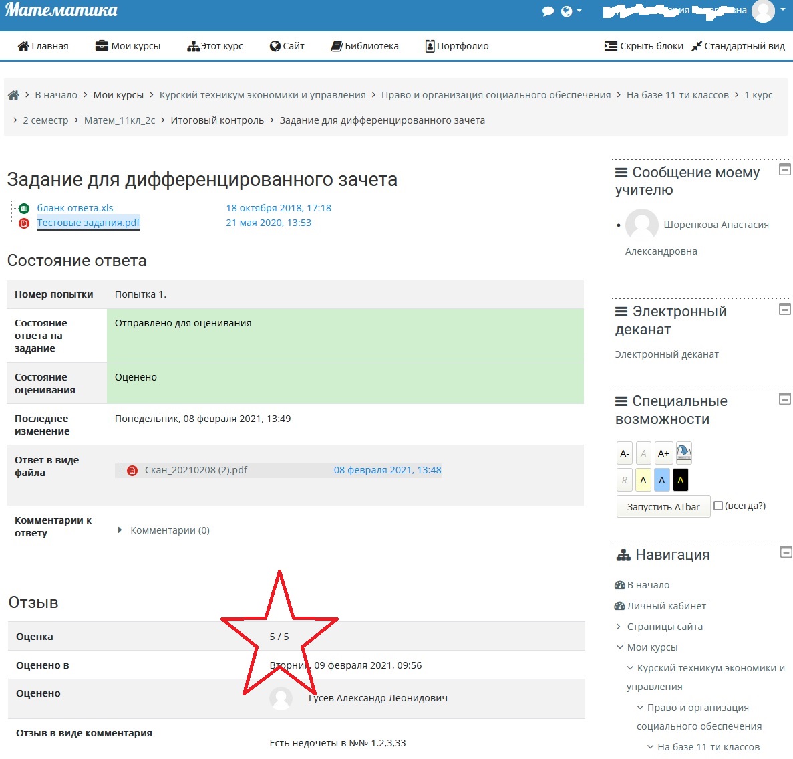The height and width of the screenshot is (759, 793).
Task: Select the blue background color scheme
Action: click(x=662, y=480)
